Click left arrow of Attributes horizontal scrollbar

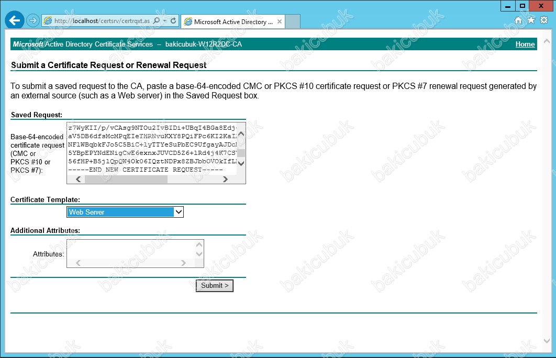coord(79,263)
